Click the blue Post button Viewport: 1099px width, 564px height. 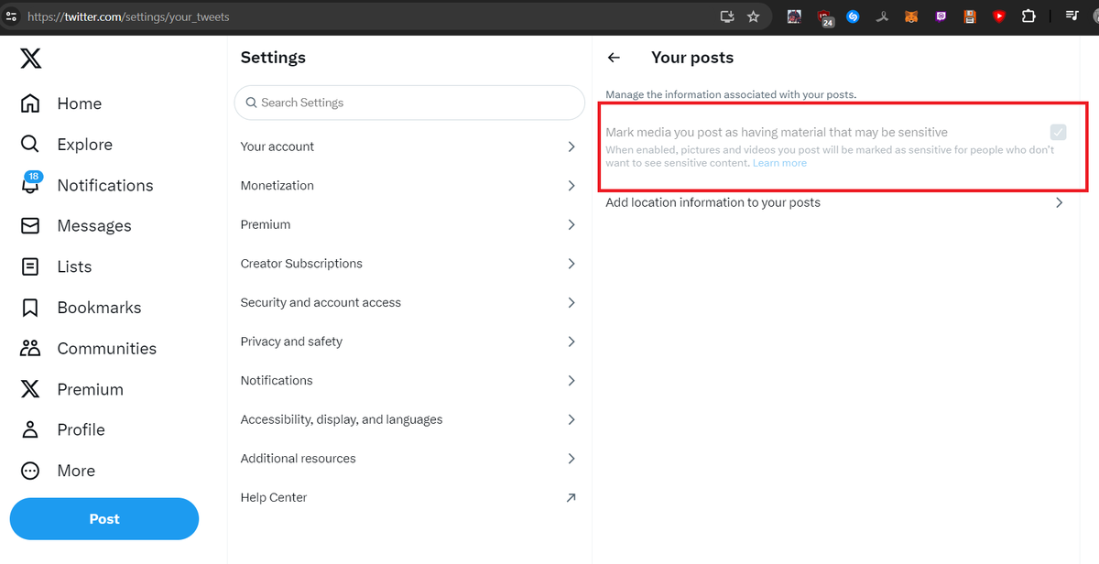104,519
